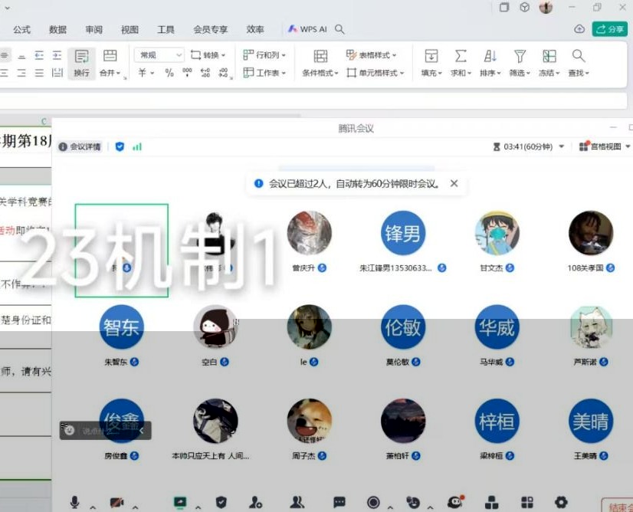Open the security shield in the meeting toolbar
The width and height of the screenshot is (633, 512).
tap(221, 502)
